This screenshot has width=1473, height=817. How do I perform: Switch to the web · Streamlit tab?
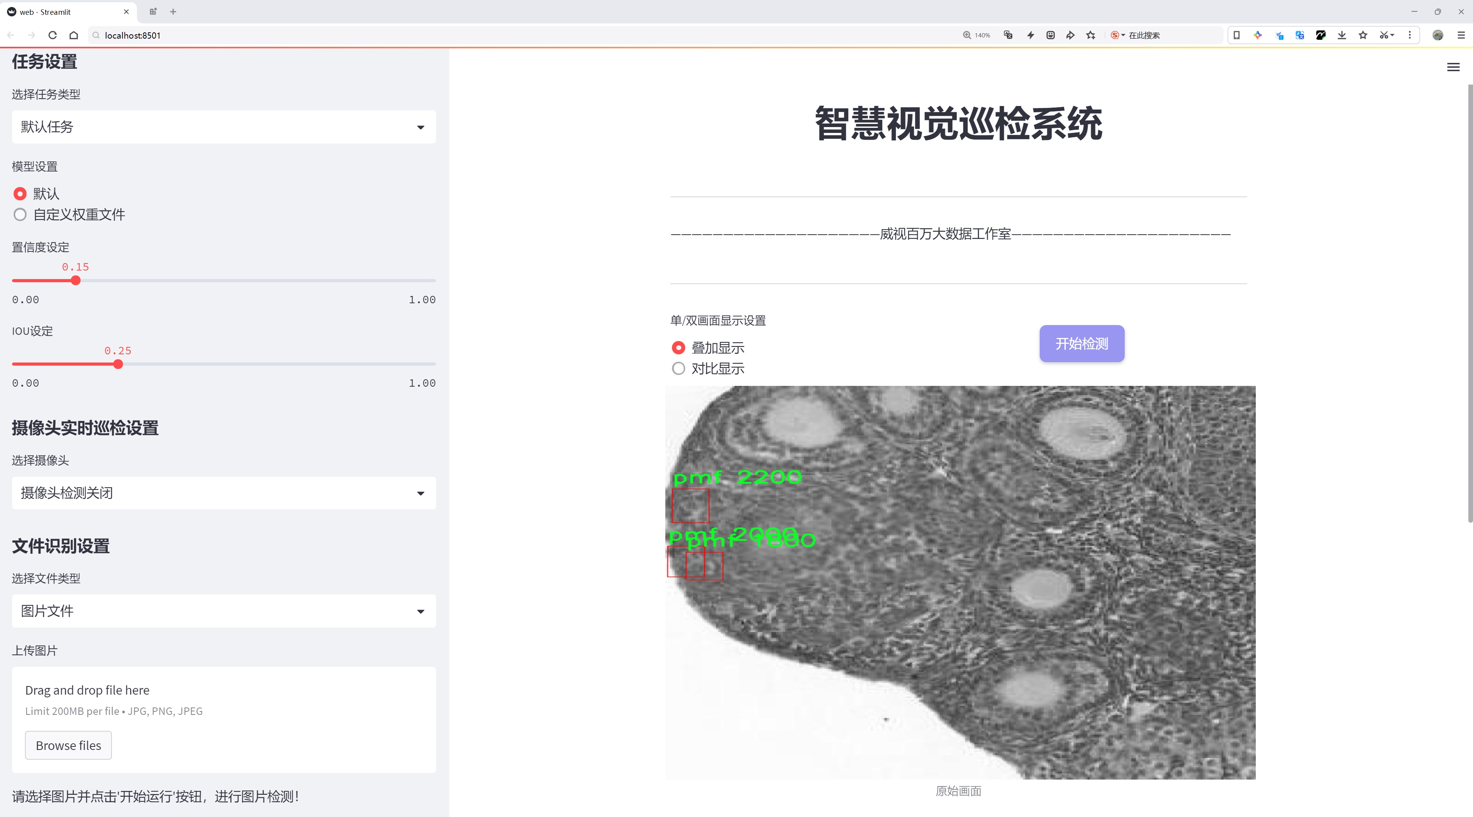63,11
